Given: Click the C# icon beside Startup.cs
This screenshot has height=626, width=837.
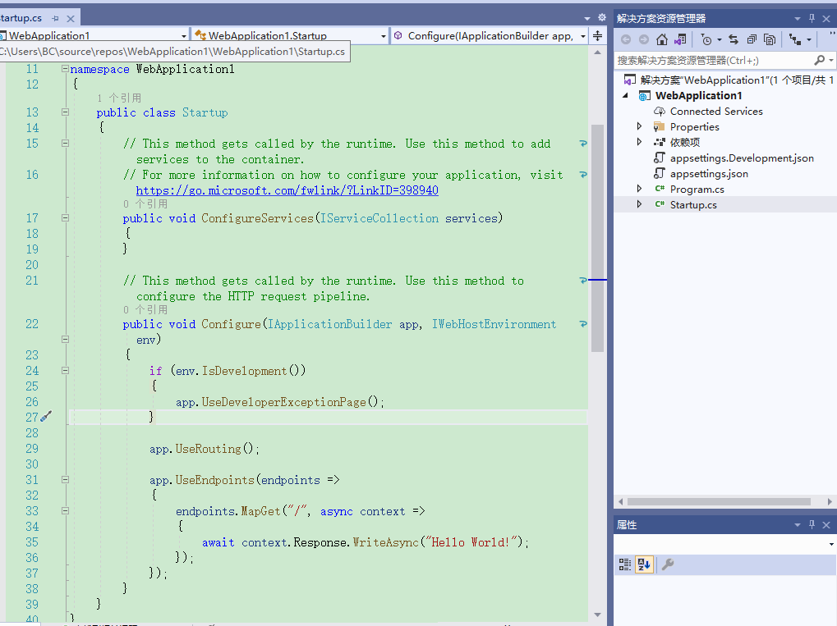Looking at the screenshot, I should click(x=660, y=204).
